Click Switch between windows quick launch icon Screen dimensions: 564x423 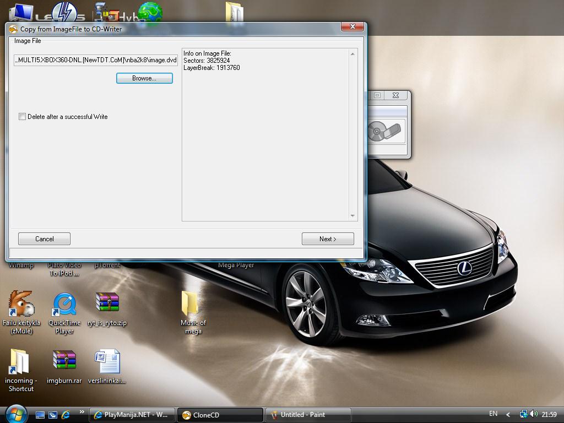tap(52, 415)
